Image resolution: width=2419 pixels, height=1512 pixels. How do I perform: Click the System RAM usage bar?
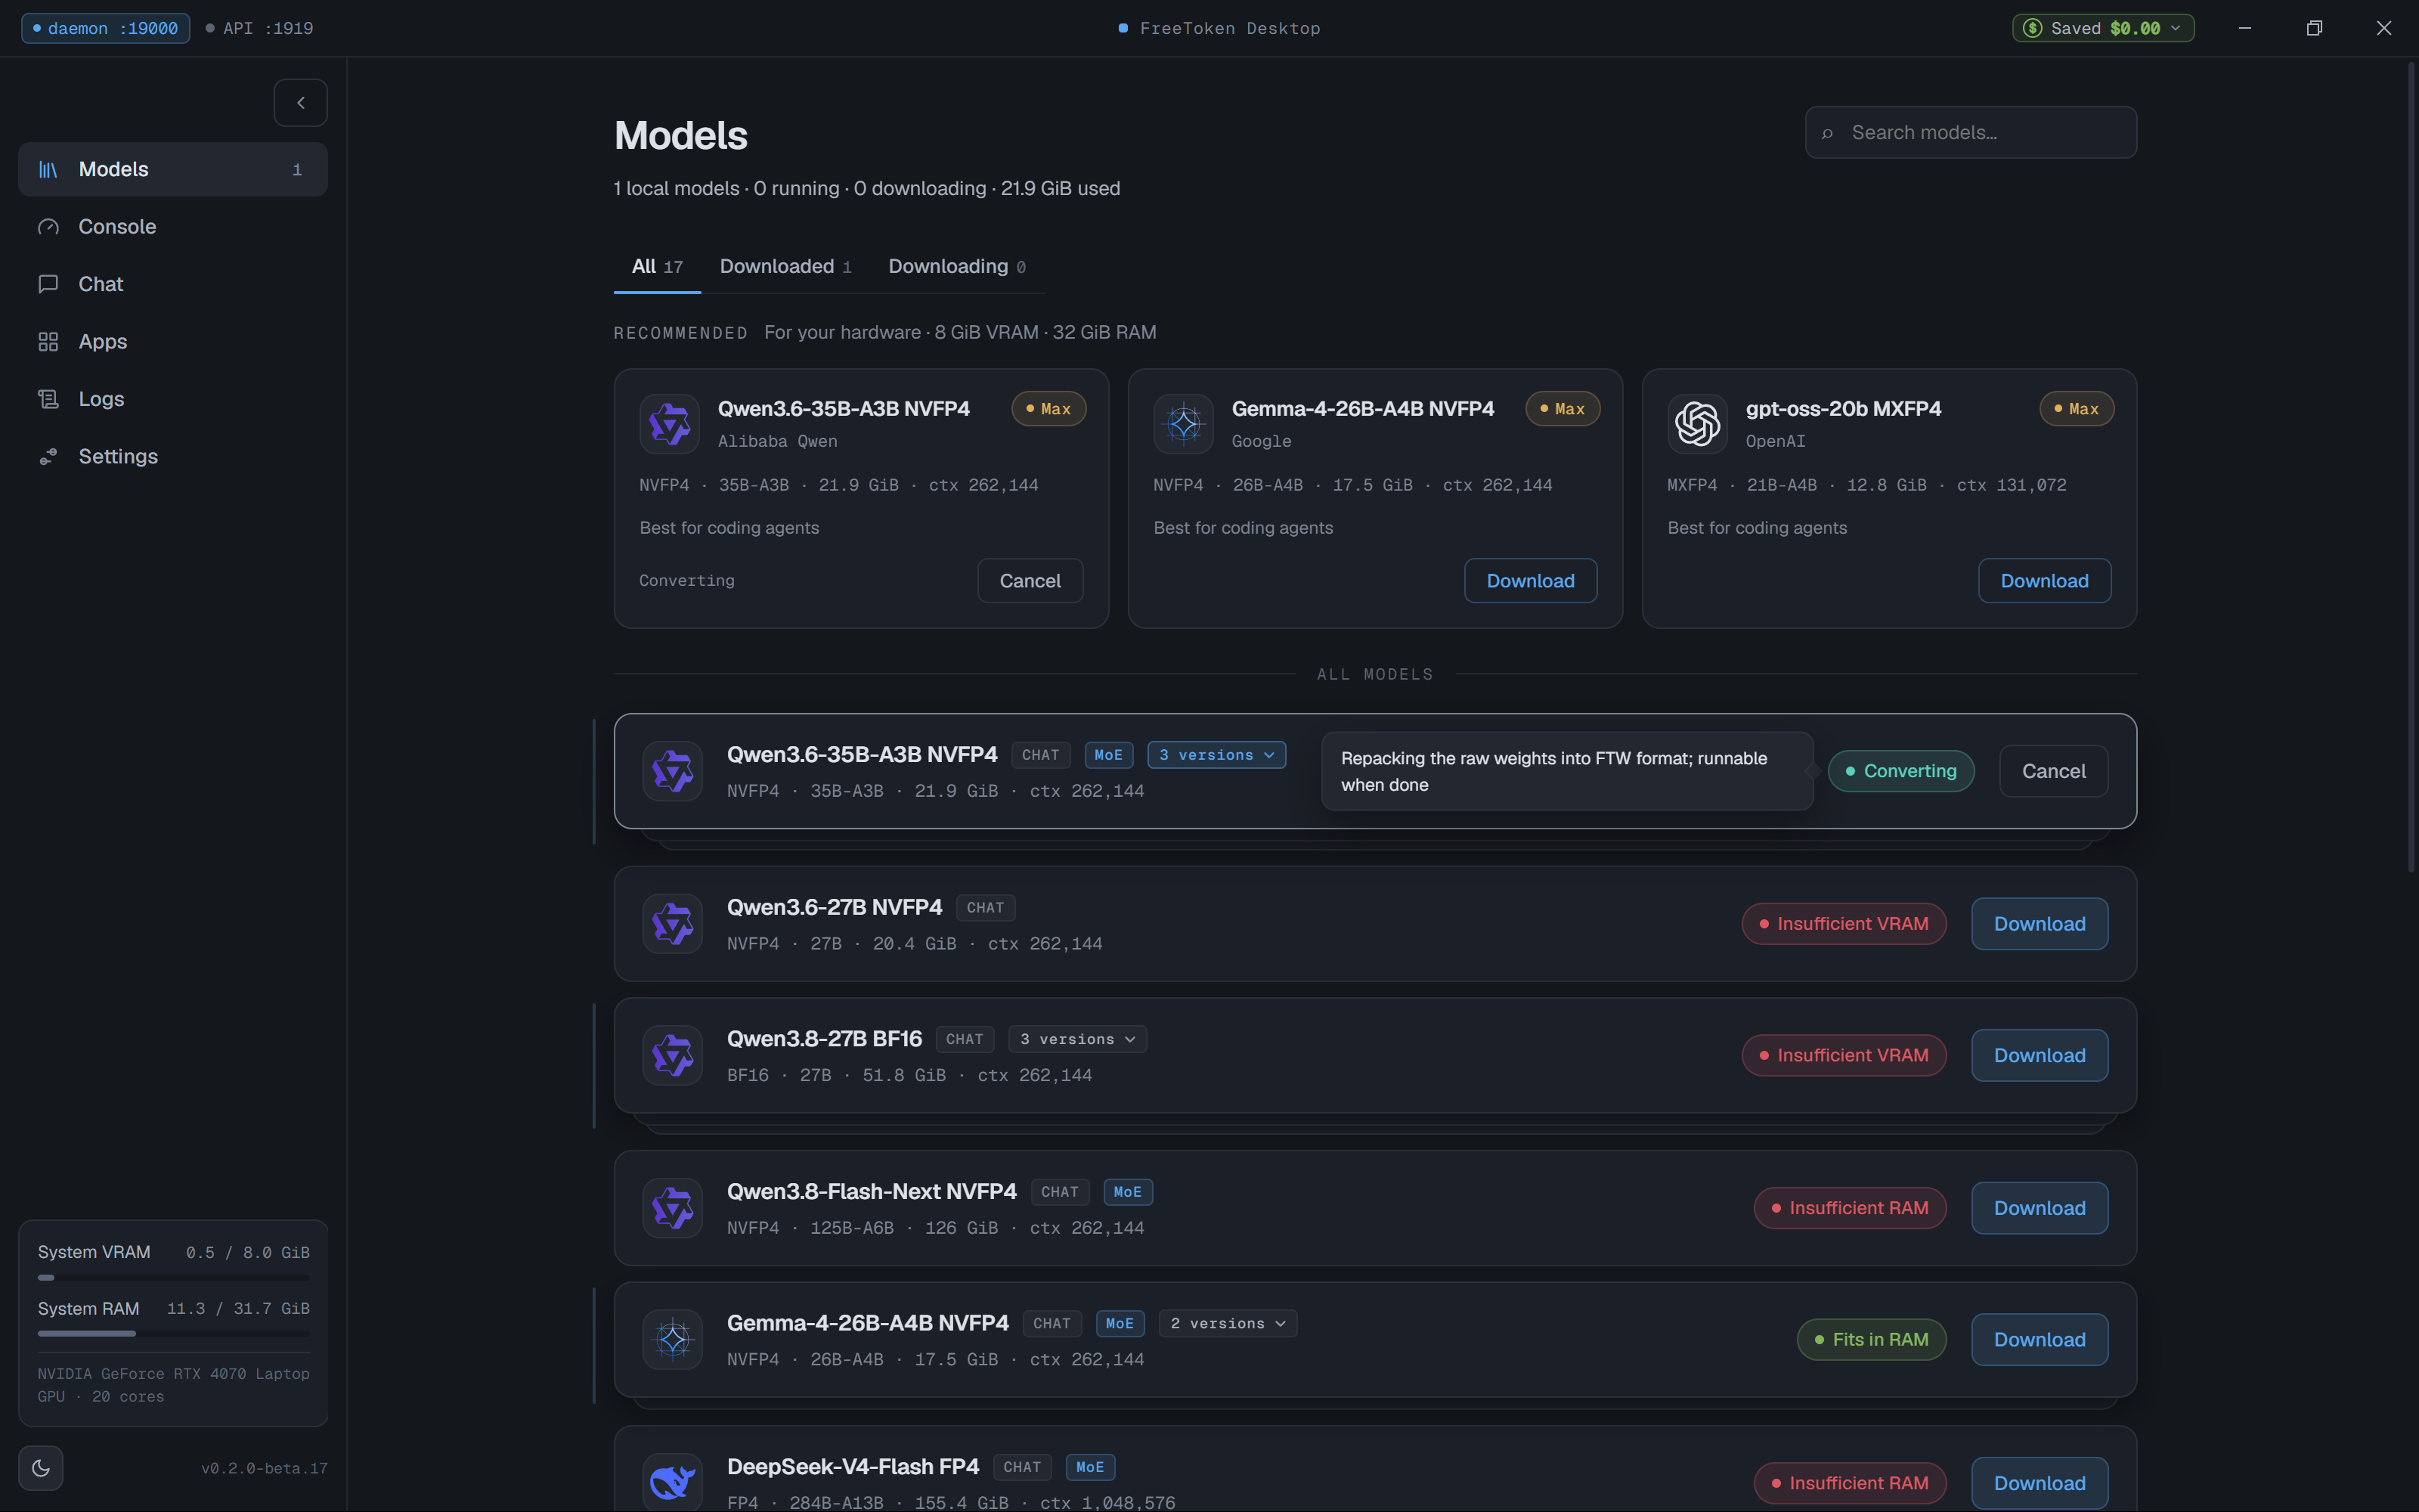[174, 1334]
